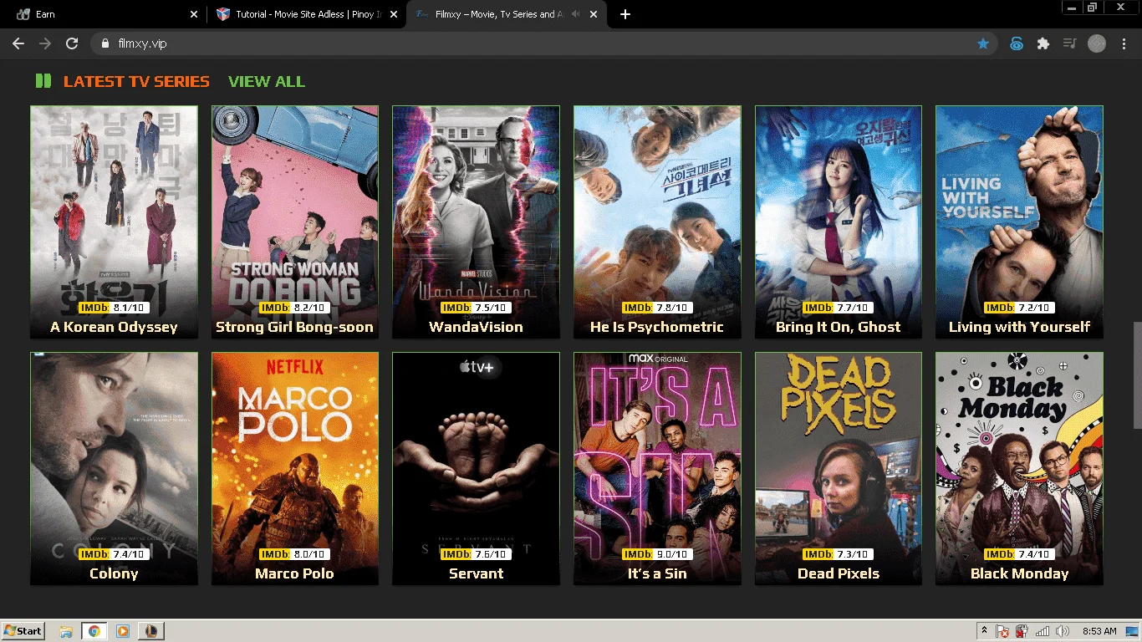Click the It's a Sin title
Image resolution: width=1142 pixels, height=642 pixels.
pos(657,573)
